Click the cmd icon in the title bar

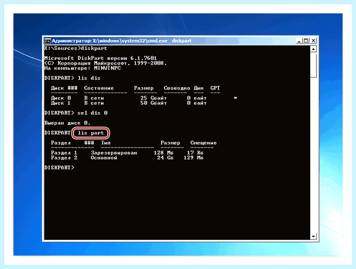pyautogui.click(x=47, y=41)
